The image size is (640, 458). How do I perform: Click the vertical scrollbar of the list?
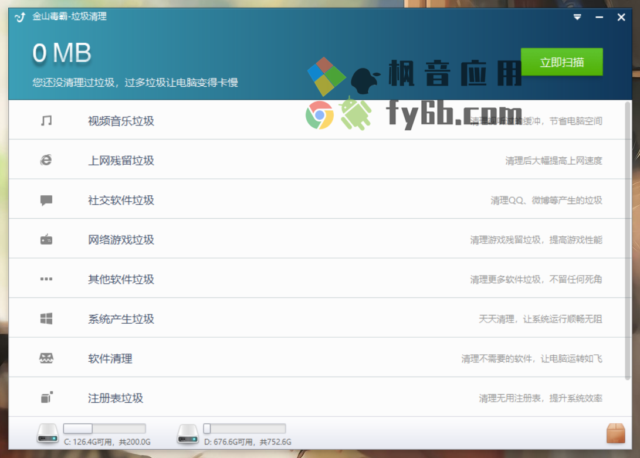628,241
